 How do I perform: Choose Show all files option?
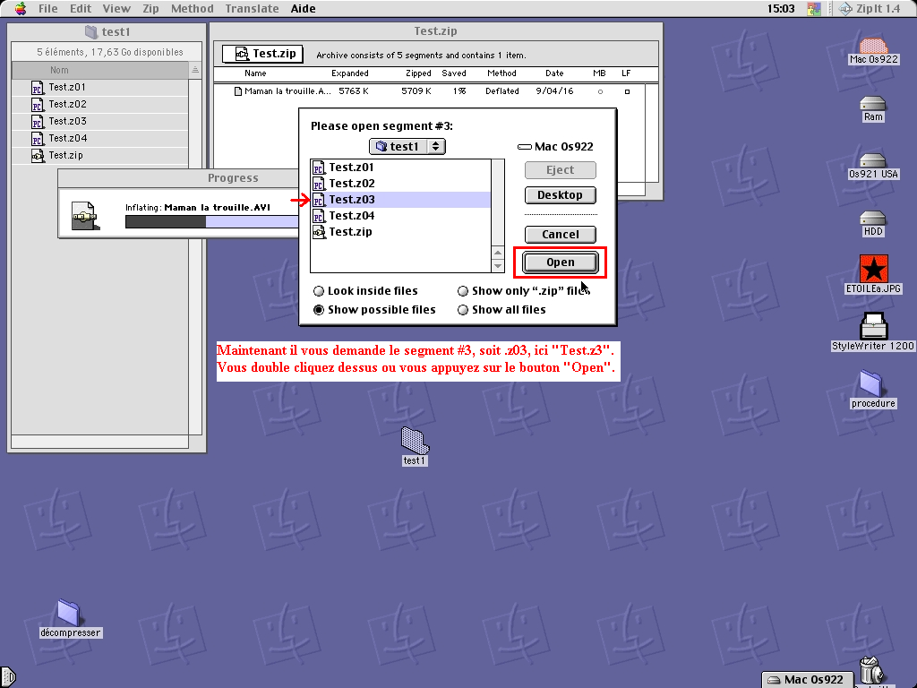[x=463, y=310]
